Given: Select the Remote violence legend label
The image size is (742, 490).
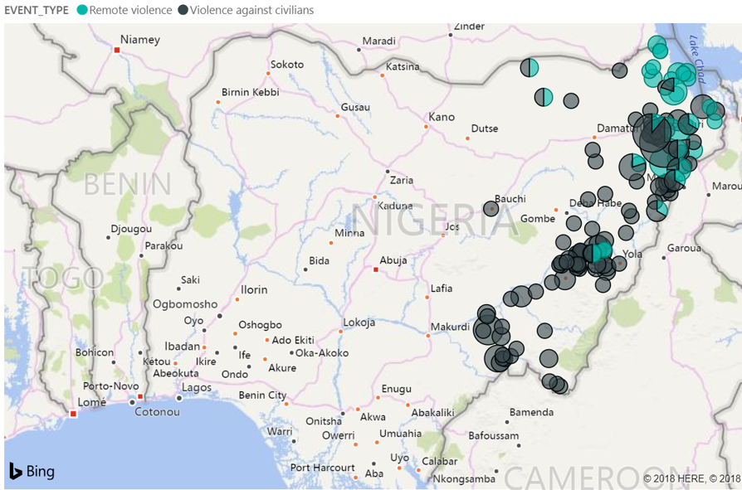Looking at the screenshot, I should pyautogui.click(x=130, y=10).
